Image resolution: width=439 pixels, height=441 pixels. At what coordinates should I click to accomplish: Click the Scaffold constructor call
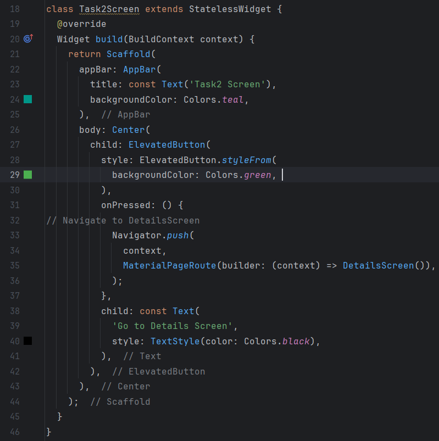(x=129, y=54)
